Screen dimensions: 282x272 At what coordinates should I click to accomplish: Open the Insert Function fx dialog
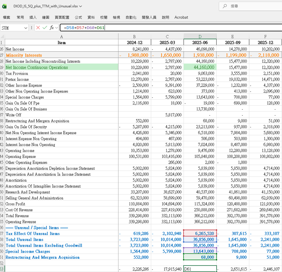(x=51, y=28)
